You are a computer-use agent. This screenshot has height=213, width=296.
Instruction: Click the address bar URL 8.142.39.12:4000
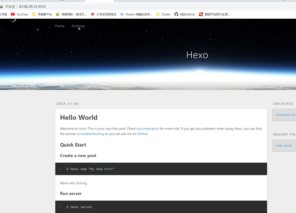tap(32, 6)
